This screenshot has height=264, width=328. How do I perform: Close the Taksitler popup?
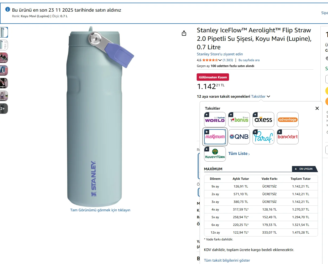[317, 108]
